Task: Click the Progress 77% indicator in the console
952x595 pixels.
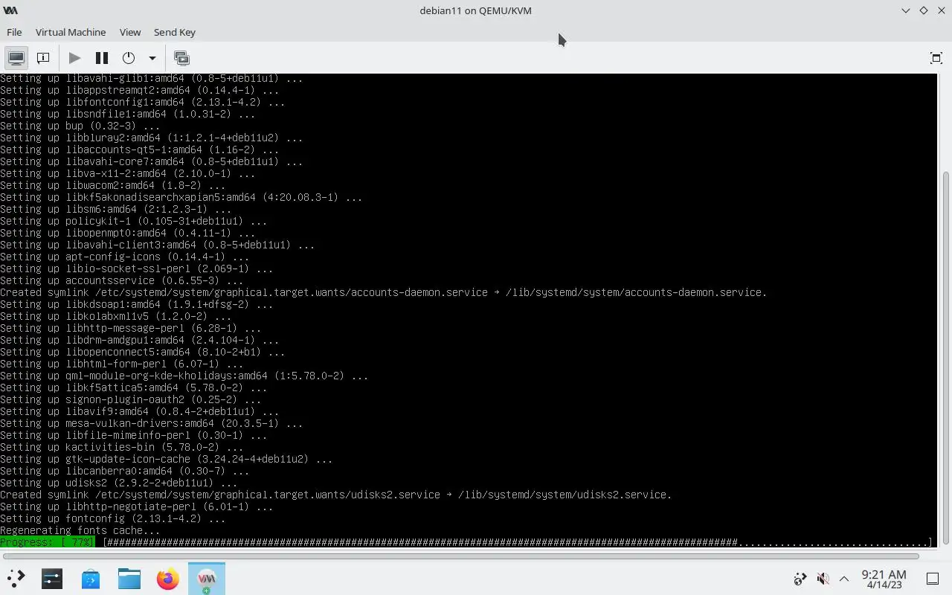Action: (48, 542)
